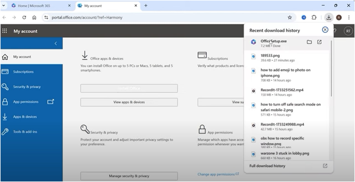The height and width of the screenshot is (182, 355).
Task: Open My account in the sidebar
Action: [31, 57]
